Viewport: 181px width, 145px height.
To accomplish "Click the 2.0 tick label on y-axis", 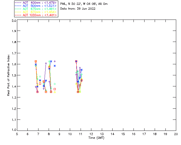I will (14, 21).
